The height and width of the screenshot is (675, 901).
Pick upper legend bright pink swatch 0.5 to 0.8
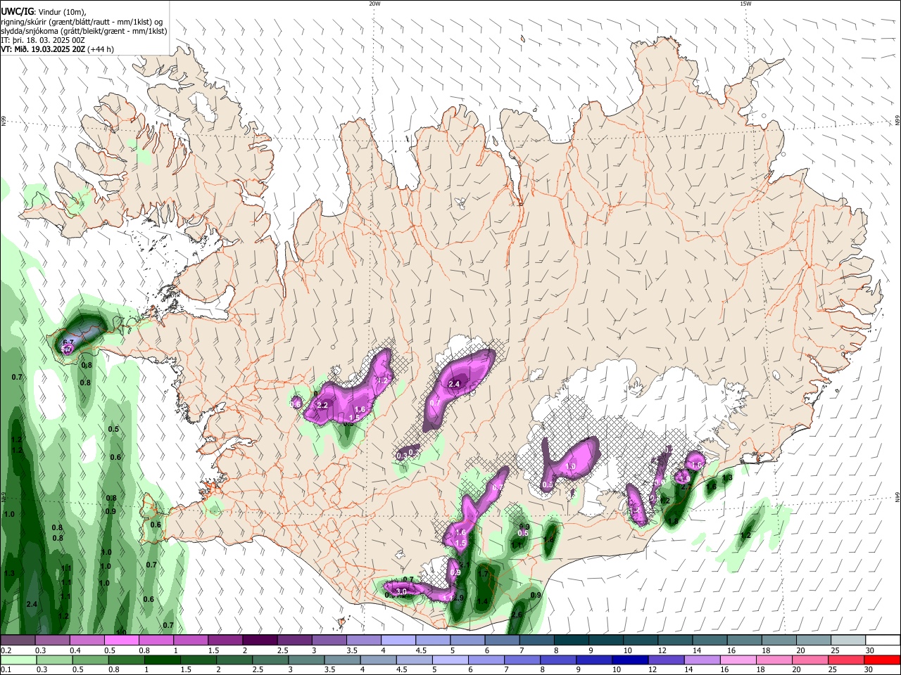(122, 640)
